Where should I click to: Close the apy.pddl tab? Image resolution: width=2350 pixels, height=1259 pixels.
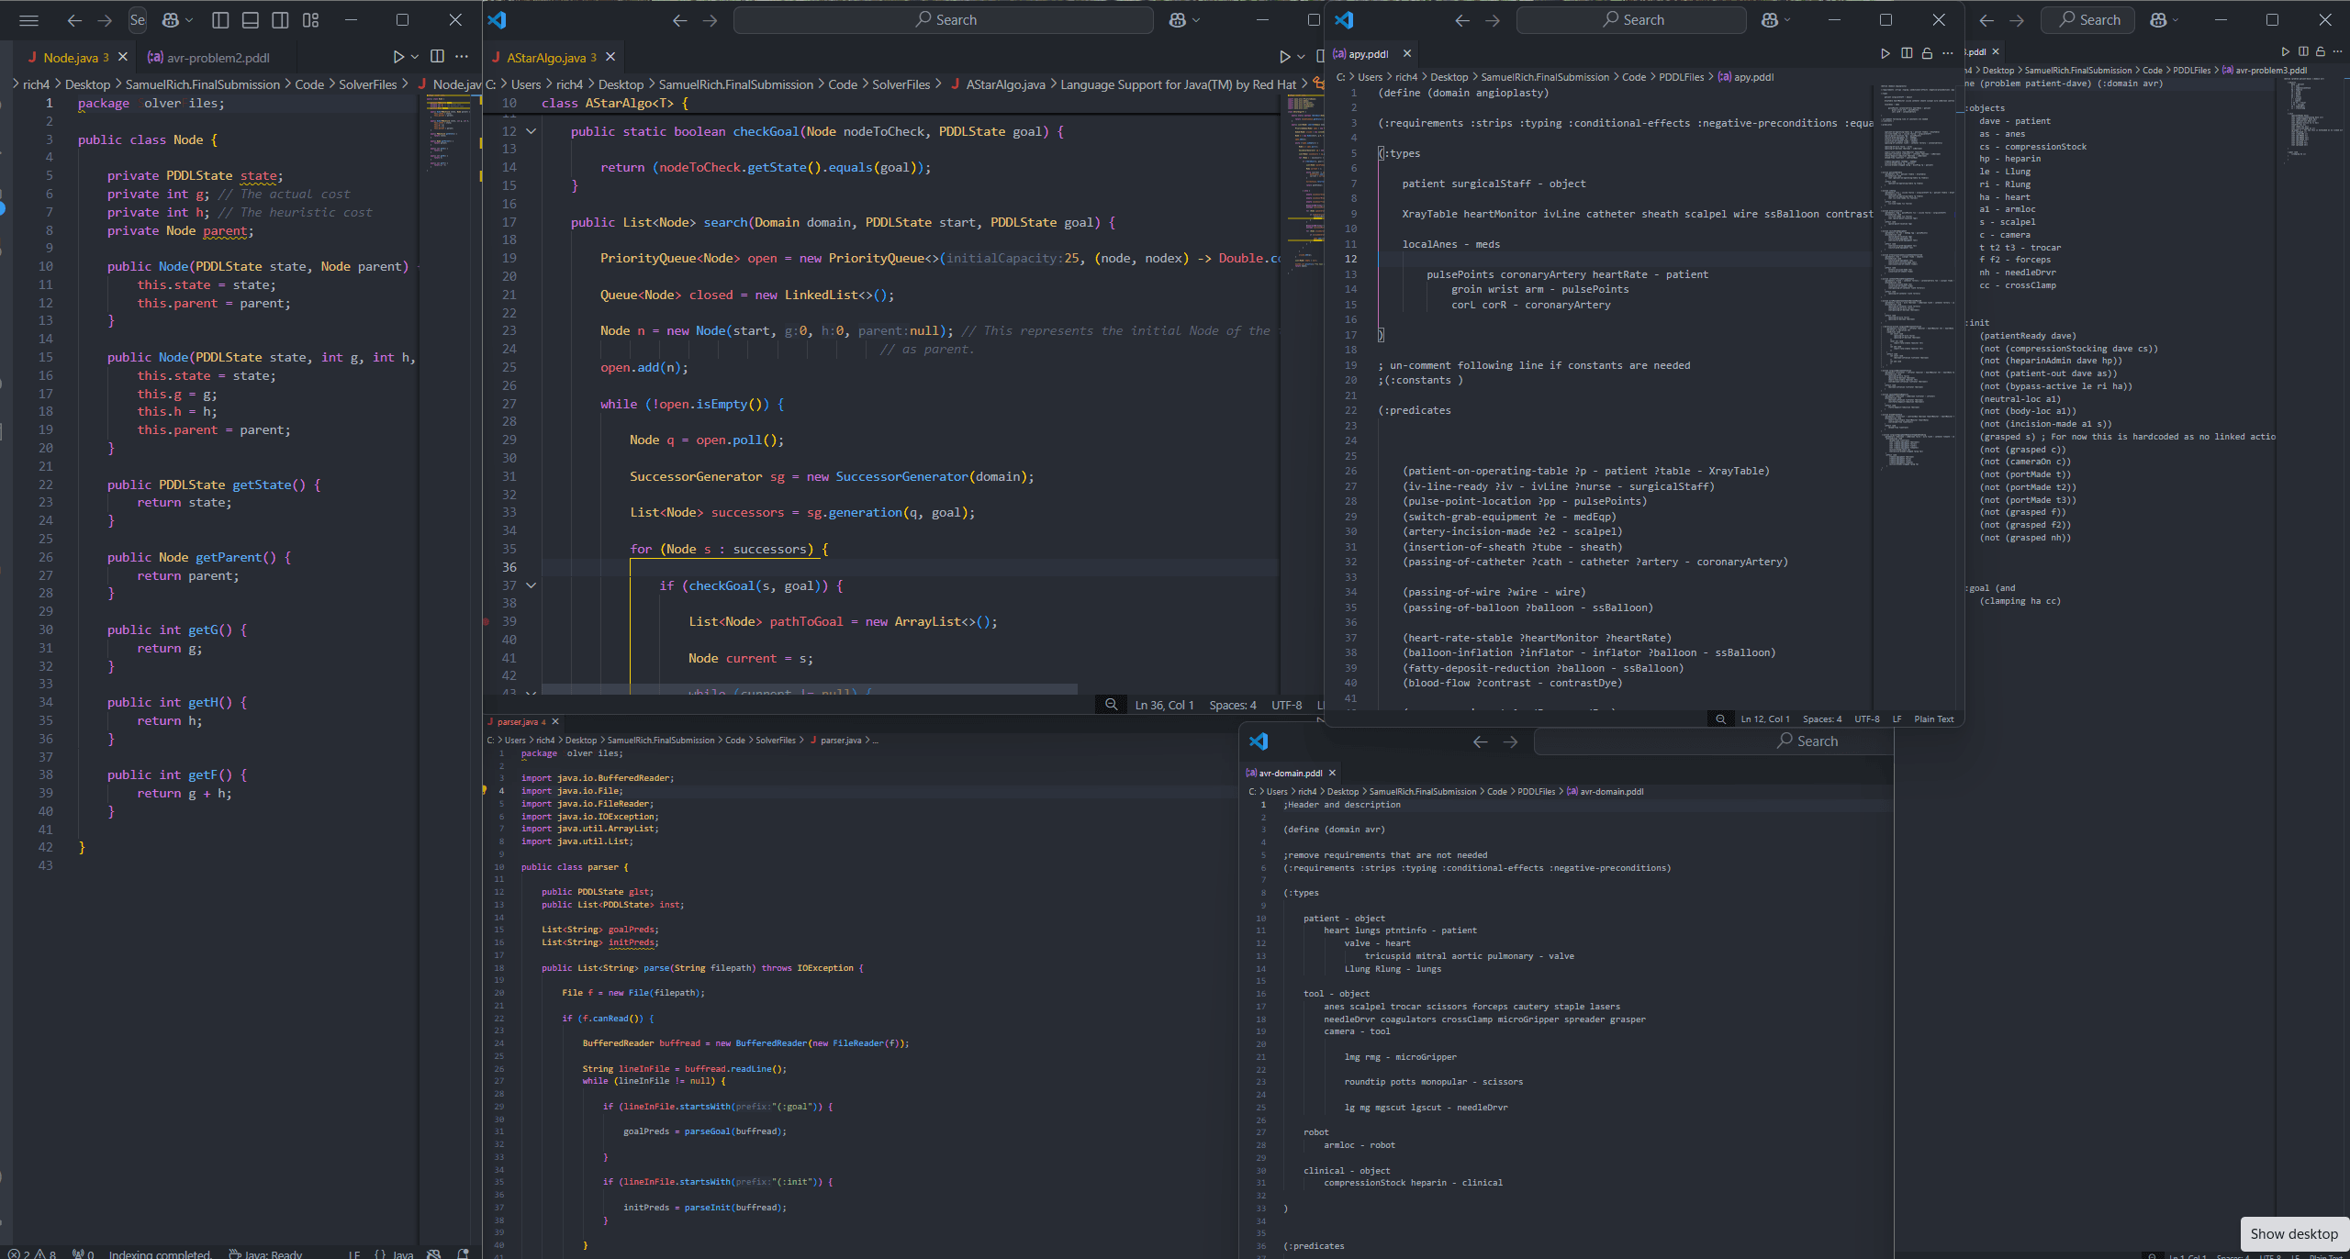(x=1407, y=54)
